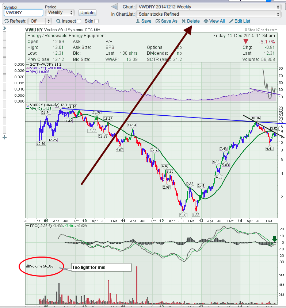Click the SCTR-VWDRY 31.2 legend entry

click(44, 65)
